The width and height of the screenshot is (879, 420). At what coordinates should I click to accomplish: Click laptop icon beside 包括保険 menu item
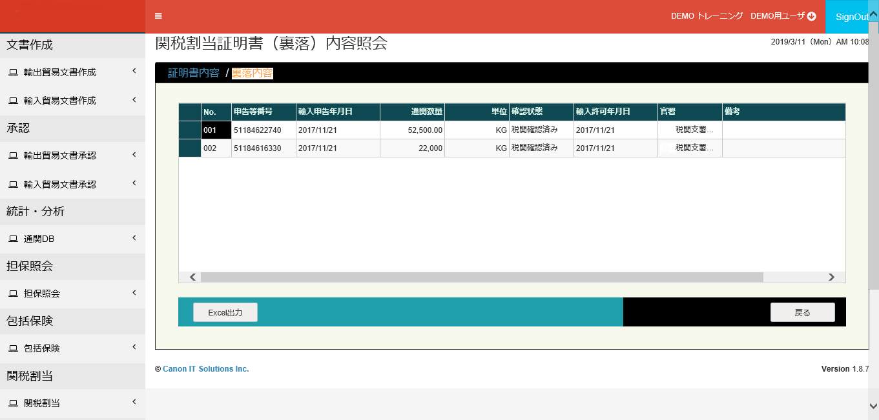[13, 348]
